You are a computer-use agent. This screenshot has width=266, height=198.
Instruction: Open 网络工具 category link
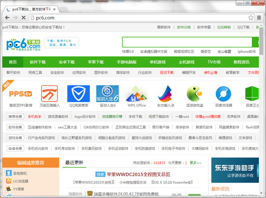coord(35,72)
